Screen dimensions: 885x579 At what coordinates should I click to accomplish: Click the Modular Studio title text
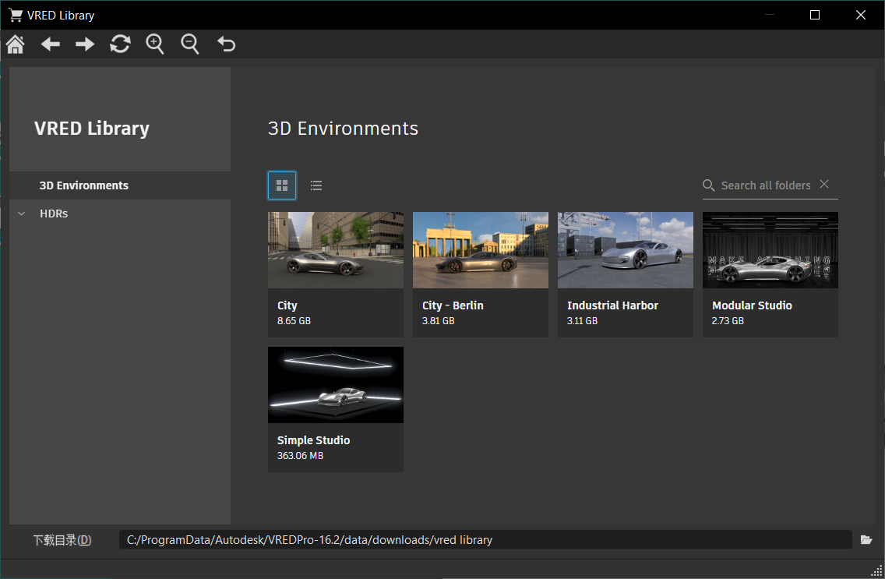[752, 305]
